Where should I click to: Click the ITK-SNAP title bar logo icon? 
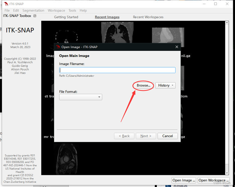click(x=6, y=4)
